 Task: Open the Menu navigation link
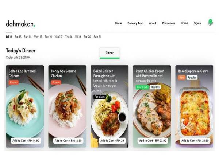click(x=118, y=23)
